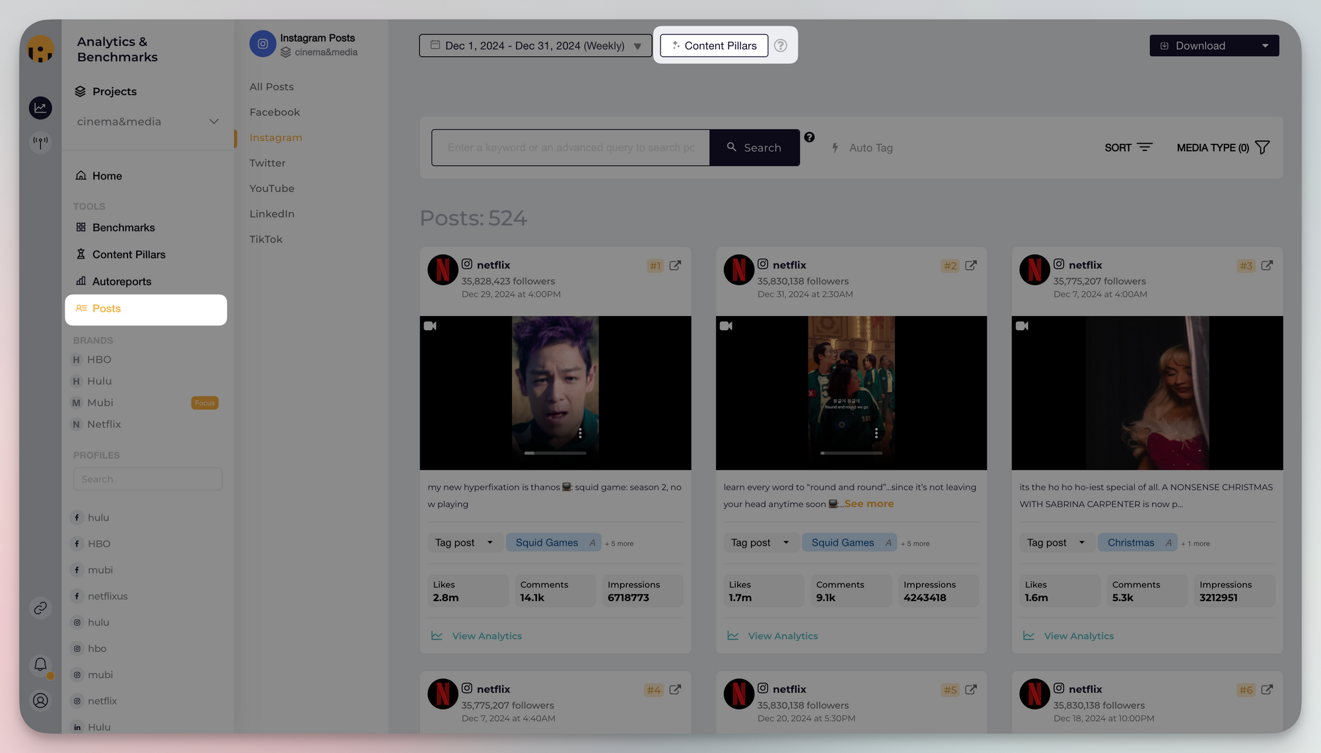1321x753 pixels.
Task: Open post #2 external link icon
Action: (971, 265)
